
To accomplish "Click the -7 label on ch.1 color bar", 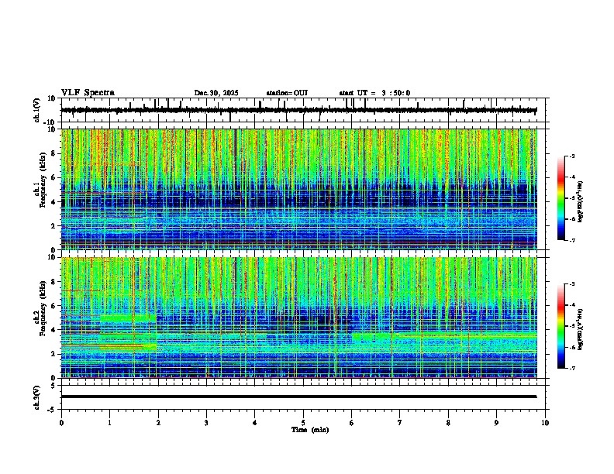I will (571, 240).
